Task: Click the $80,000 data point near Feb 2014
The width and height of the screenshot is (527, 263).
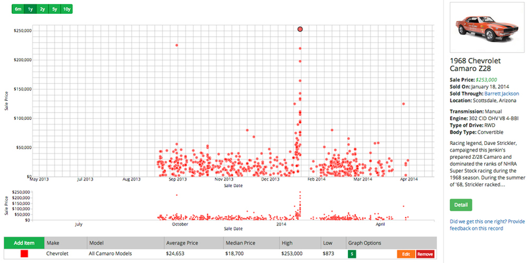Action: [x=332, y=130]
